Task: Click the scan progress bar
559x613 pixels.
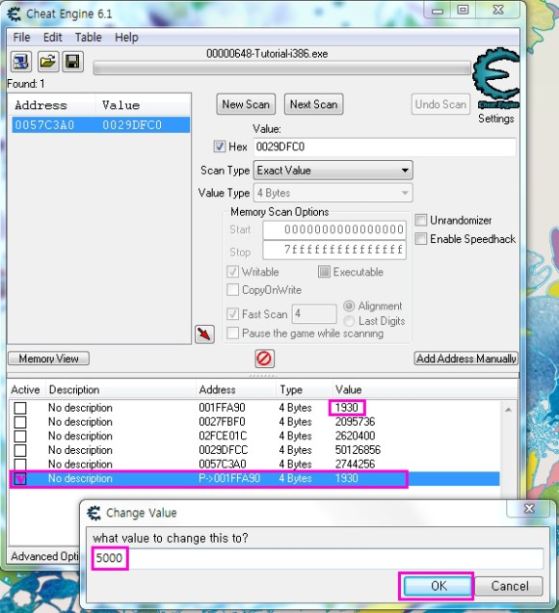Action: click(281, 68)
